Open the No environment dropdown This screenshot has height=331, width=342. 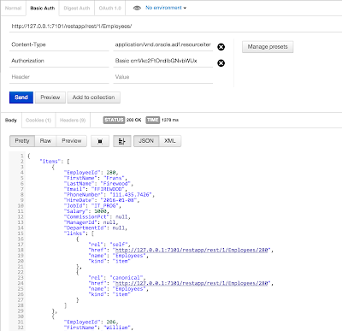point(166,8)
